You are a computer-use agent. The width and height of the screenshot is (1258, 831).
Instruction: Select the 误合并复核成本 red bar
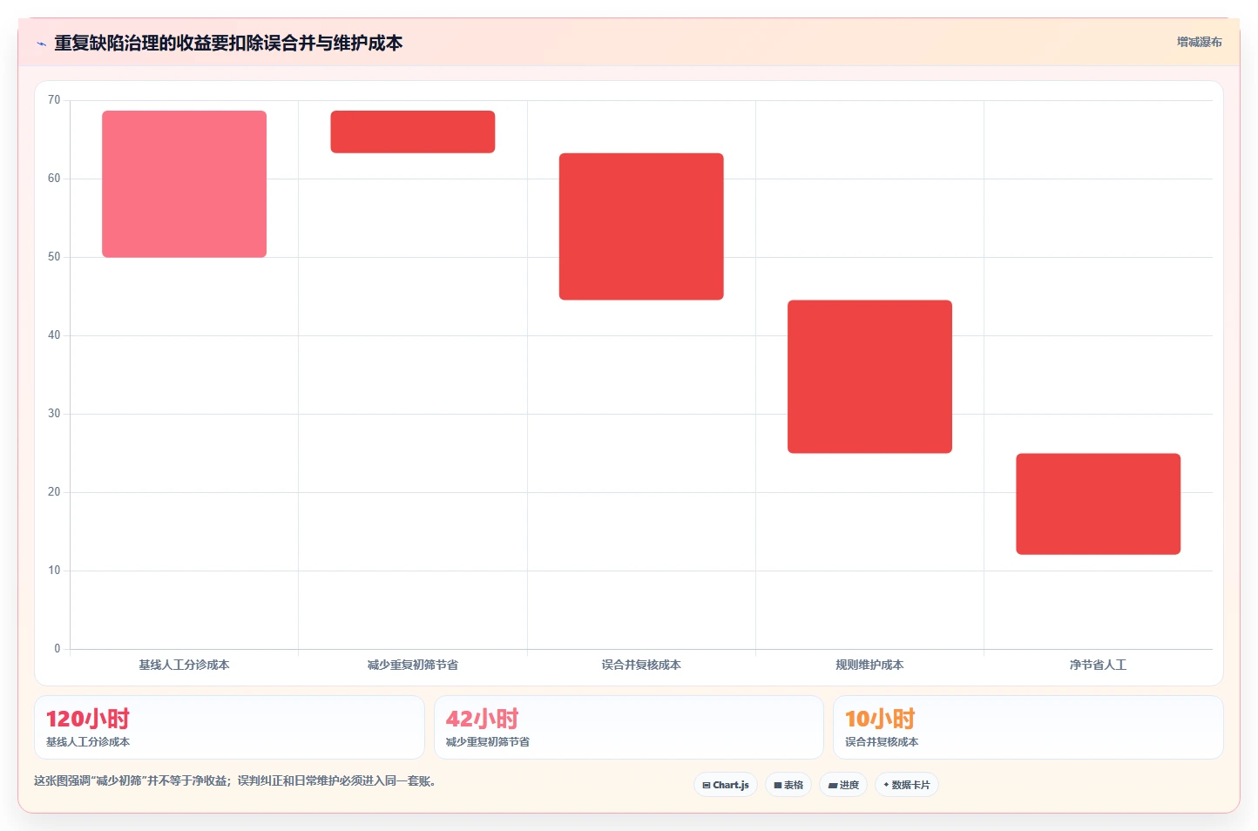[641, 226]
